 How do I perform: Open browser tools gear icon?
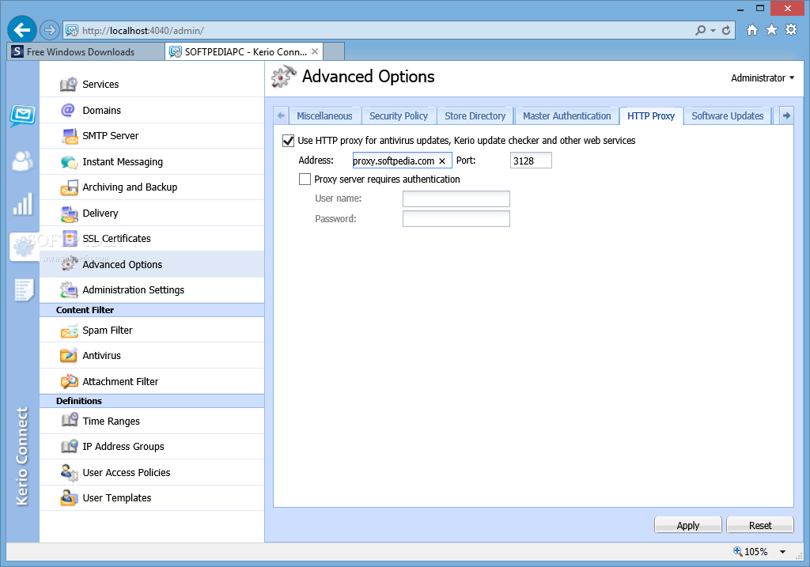[791, 30]
